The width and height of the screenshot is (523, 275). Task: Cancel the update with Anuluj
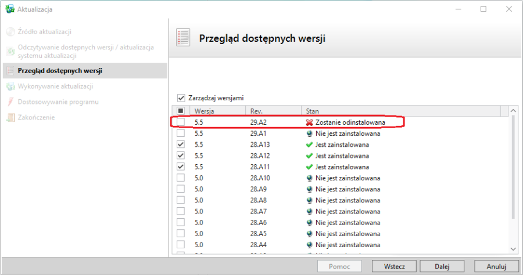[x=496, y=266]
